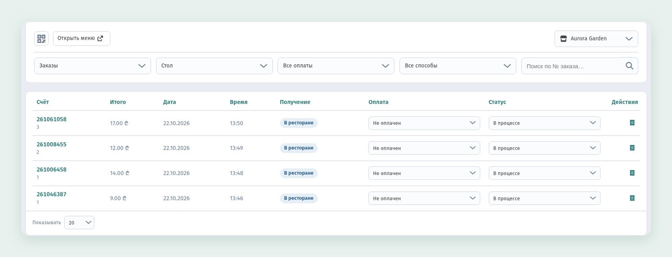Open the Aurora Garden restaurant selector
Viewport: 672px width, 257px height.
(x=596, y=39)
